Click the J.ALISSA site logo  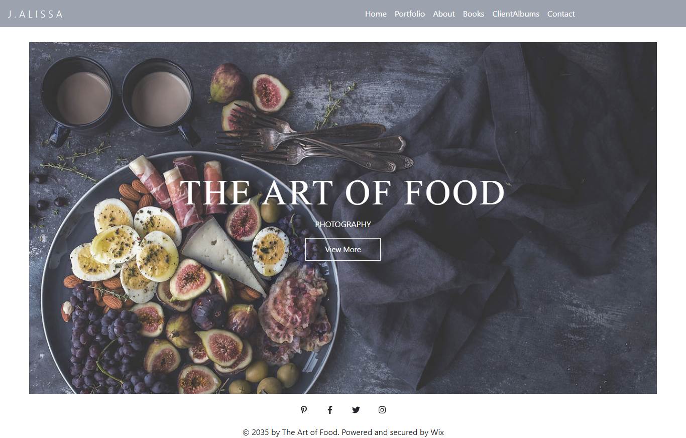point(35,14)
